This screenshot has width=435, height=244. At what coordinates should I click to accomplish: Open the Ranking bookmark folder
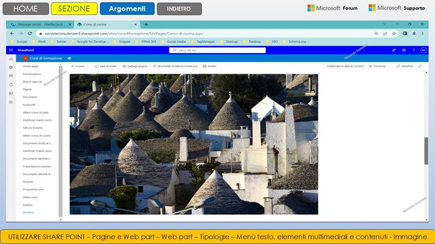(252, 41)
